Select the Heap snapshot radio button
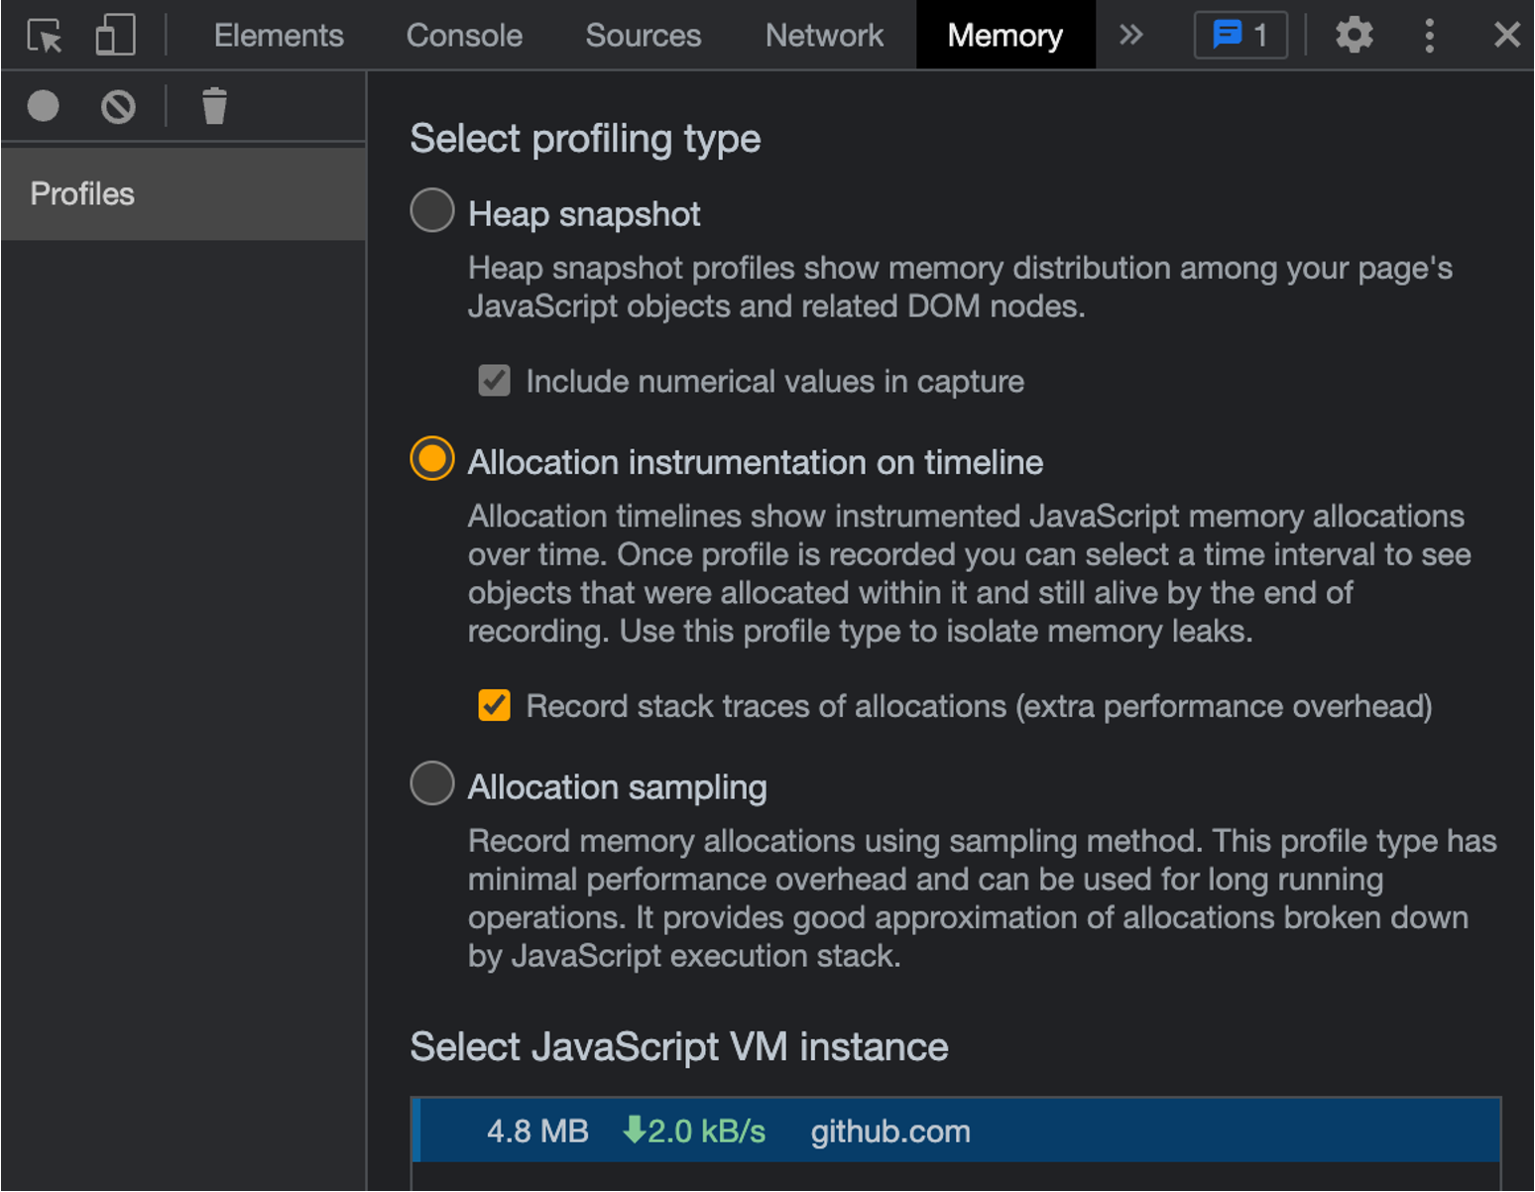This screenshot has height=1192, width=1535. click(x=432, y=210)
